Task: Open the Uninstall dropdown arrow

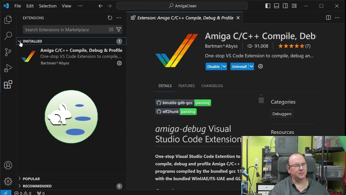Action: click(251, 66)
